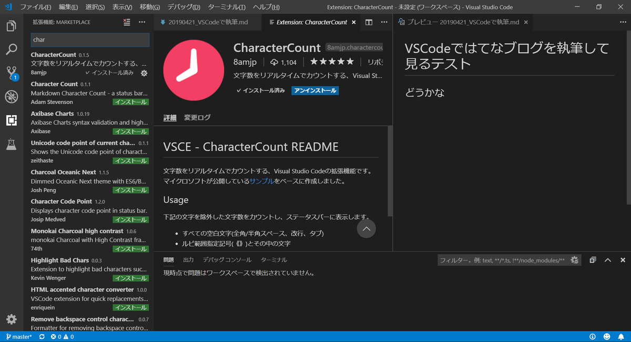Image resolution: width=631 pixels, height=342 pixels.
Task: Open the Explorer view in the activity bar
Action: (11, 25)
